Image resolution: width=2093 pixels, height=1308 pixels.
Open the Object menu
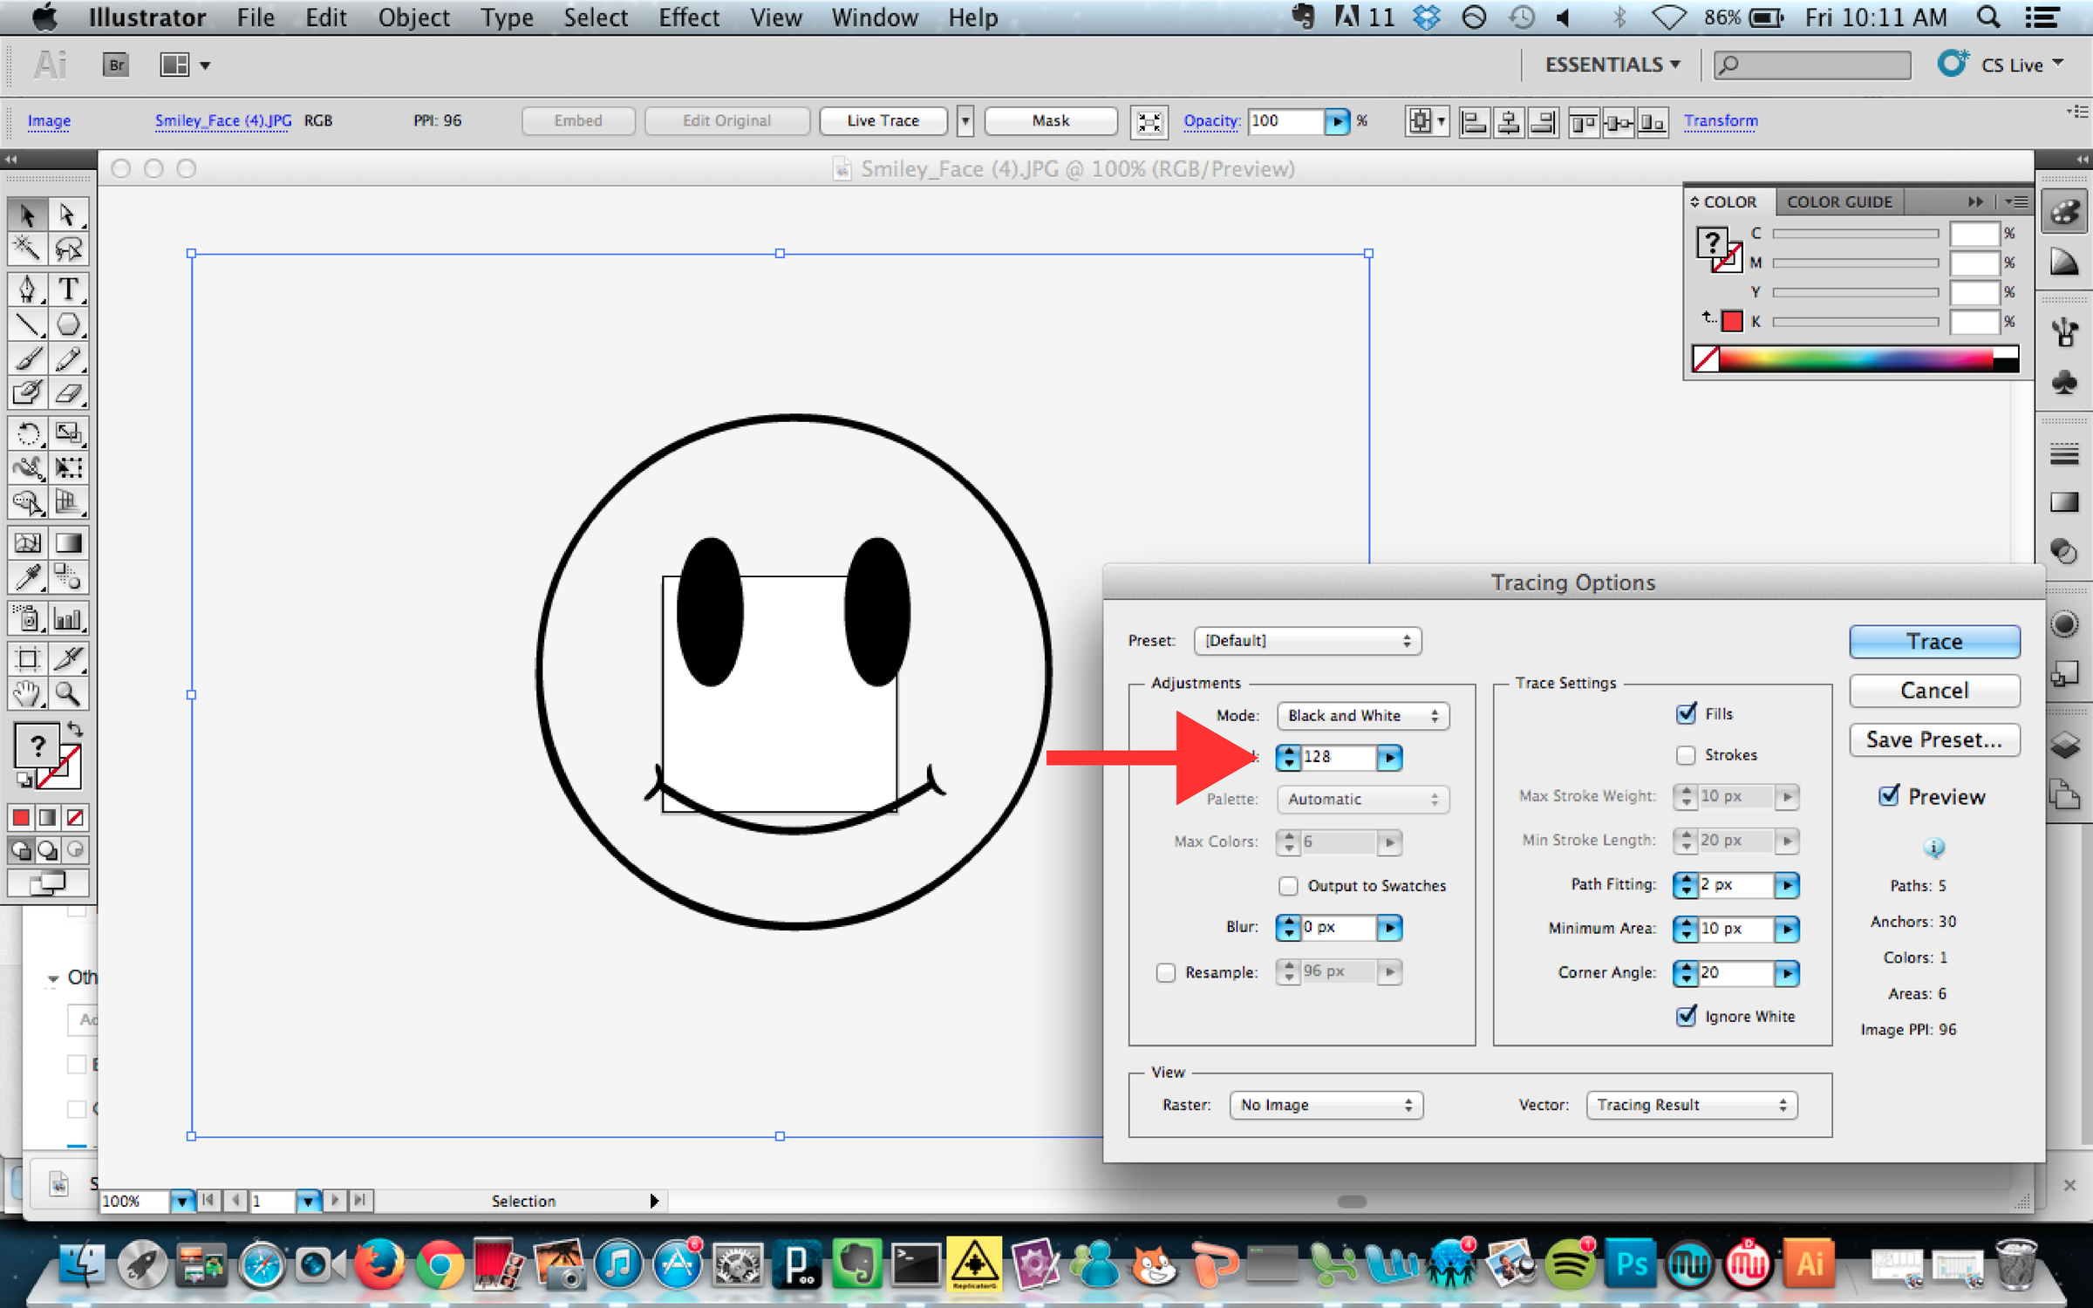coord(413,17)
